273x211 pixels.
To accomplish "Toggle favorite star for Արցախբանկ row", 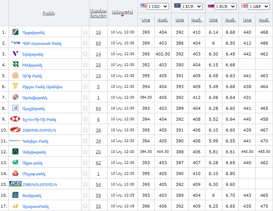I will tap(85, 32).
